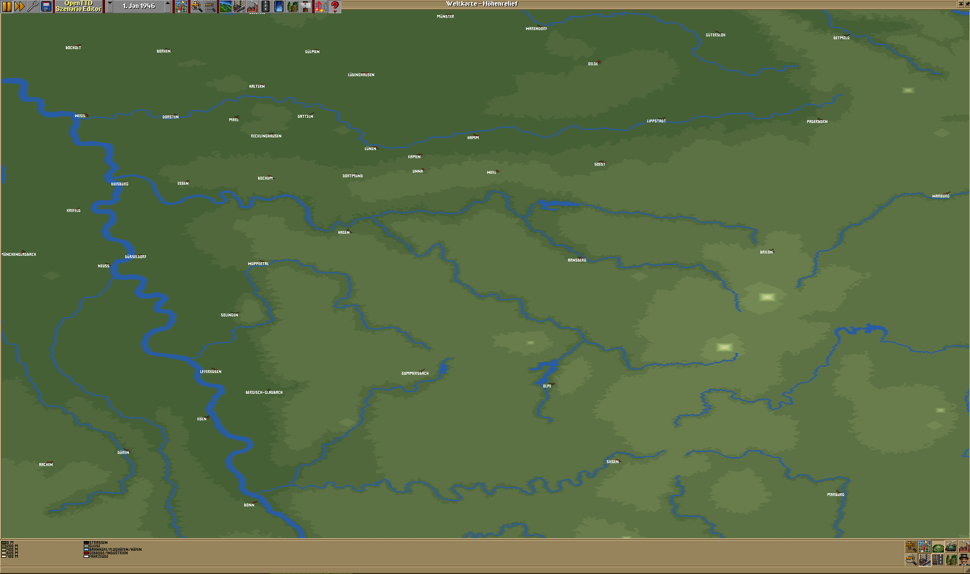
Task: Click the Dortmund town label on map
Action: point(353,176)
